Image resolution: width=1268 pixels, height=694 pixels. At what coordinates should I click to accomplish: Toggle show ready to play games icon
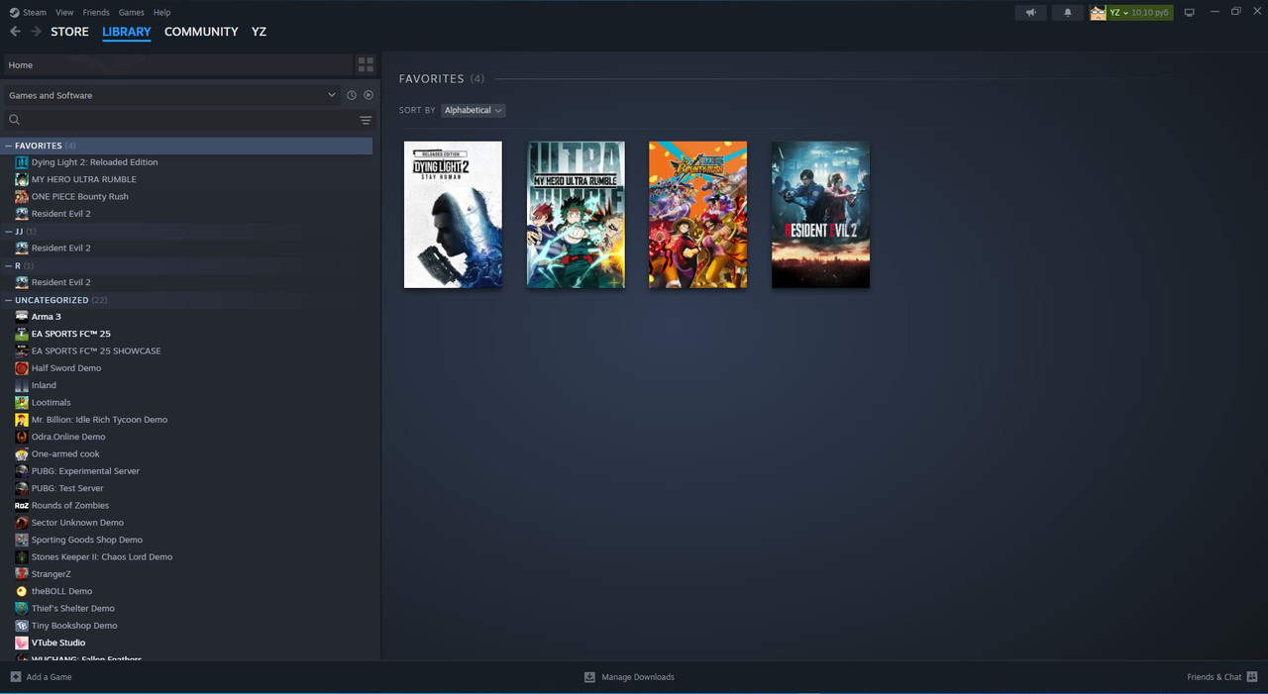(369, 95)
